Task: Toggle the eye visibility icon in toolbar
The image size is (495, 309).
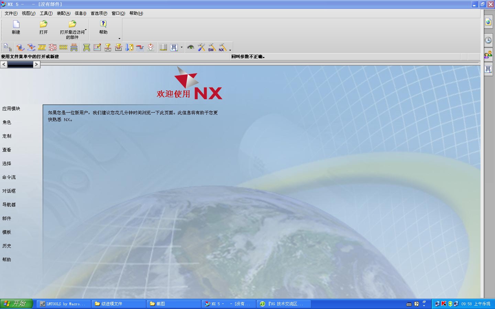Action: pos(190,47)
